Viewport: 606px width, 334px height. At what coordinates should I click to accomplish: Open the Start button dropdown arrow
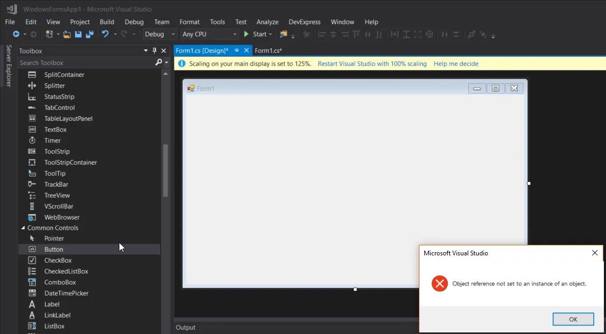[271, 34]
